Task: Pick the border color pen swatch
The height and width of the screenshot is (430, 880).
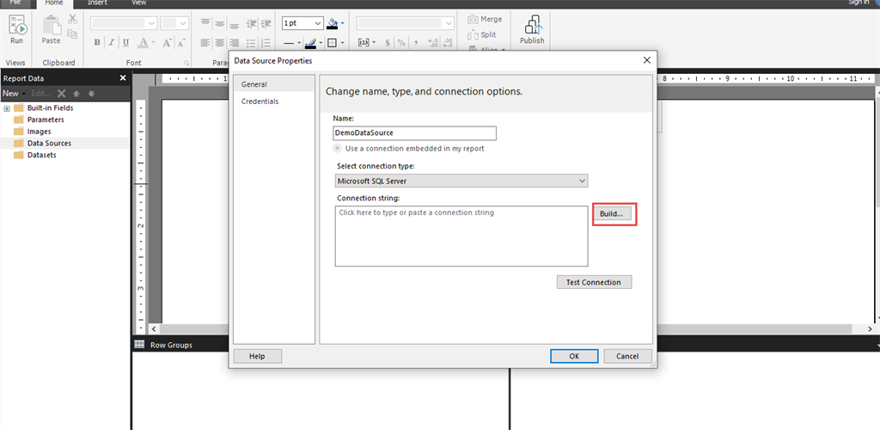Action: pos(310,43)
